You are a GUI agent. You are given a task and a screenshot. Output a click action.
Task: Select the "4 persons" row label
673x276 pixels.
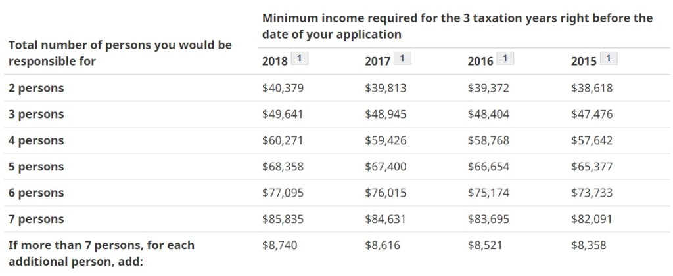coord(36,140)
